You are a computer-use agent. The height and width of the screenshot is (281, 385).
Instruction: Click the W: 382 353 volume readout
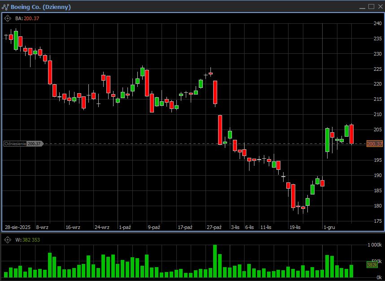coord(27,240)
